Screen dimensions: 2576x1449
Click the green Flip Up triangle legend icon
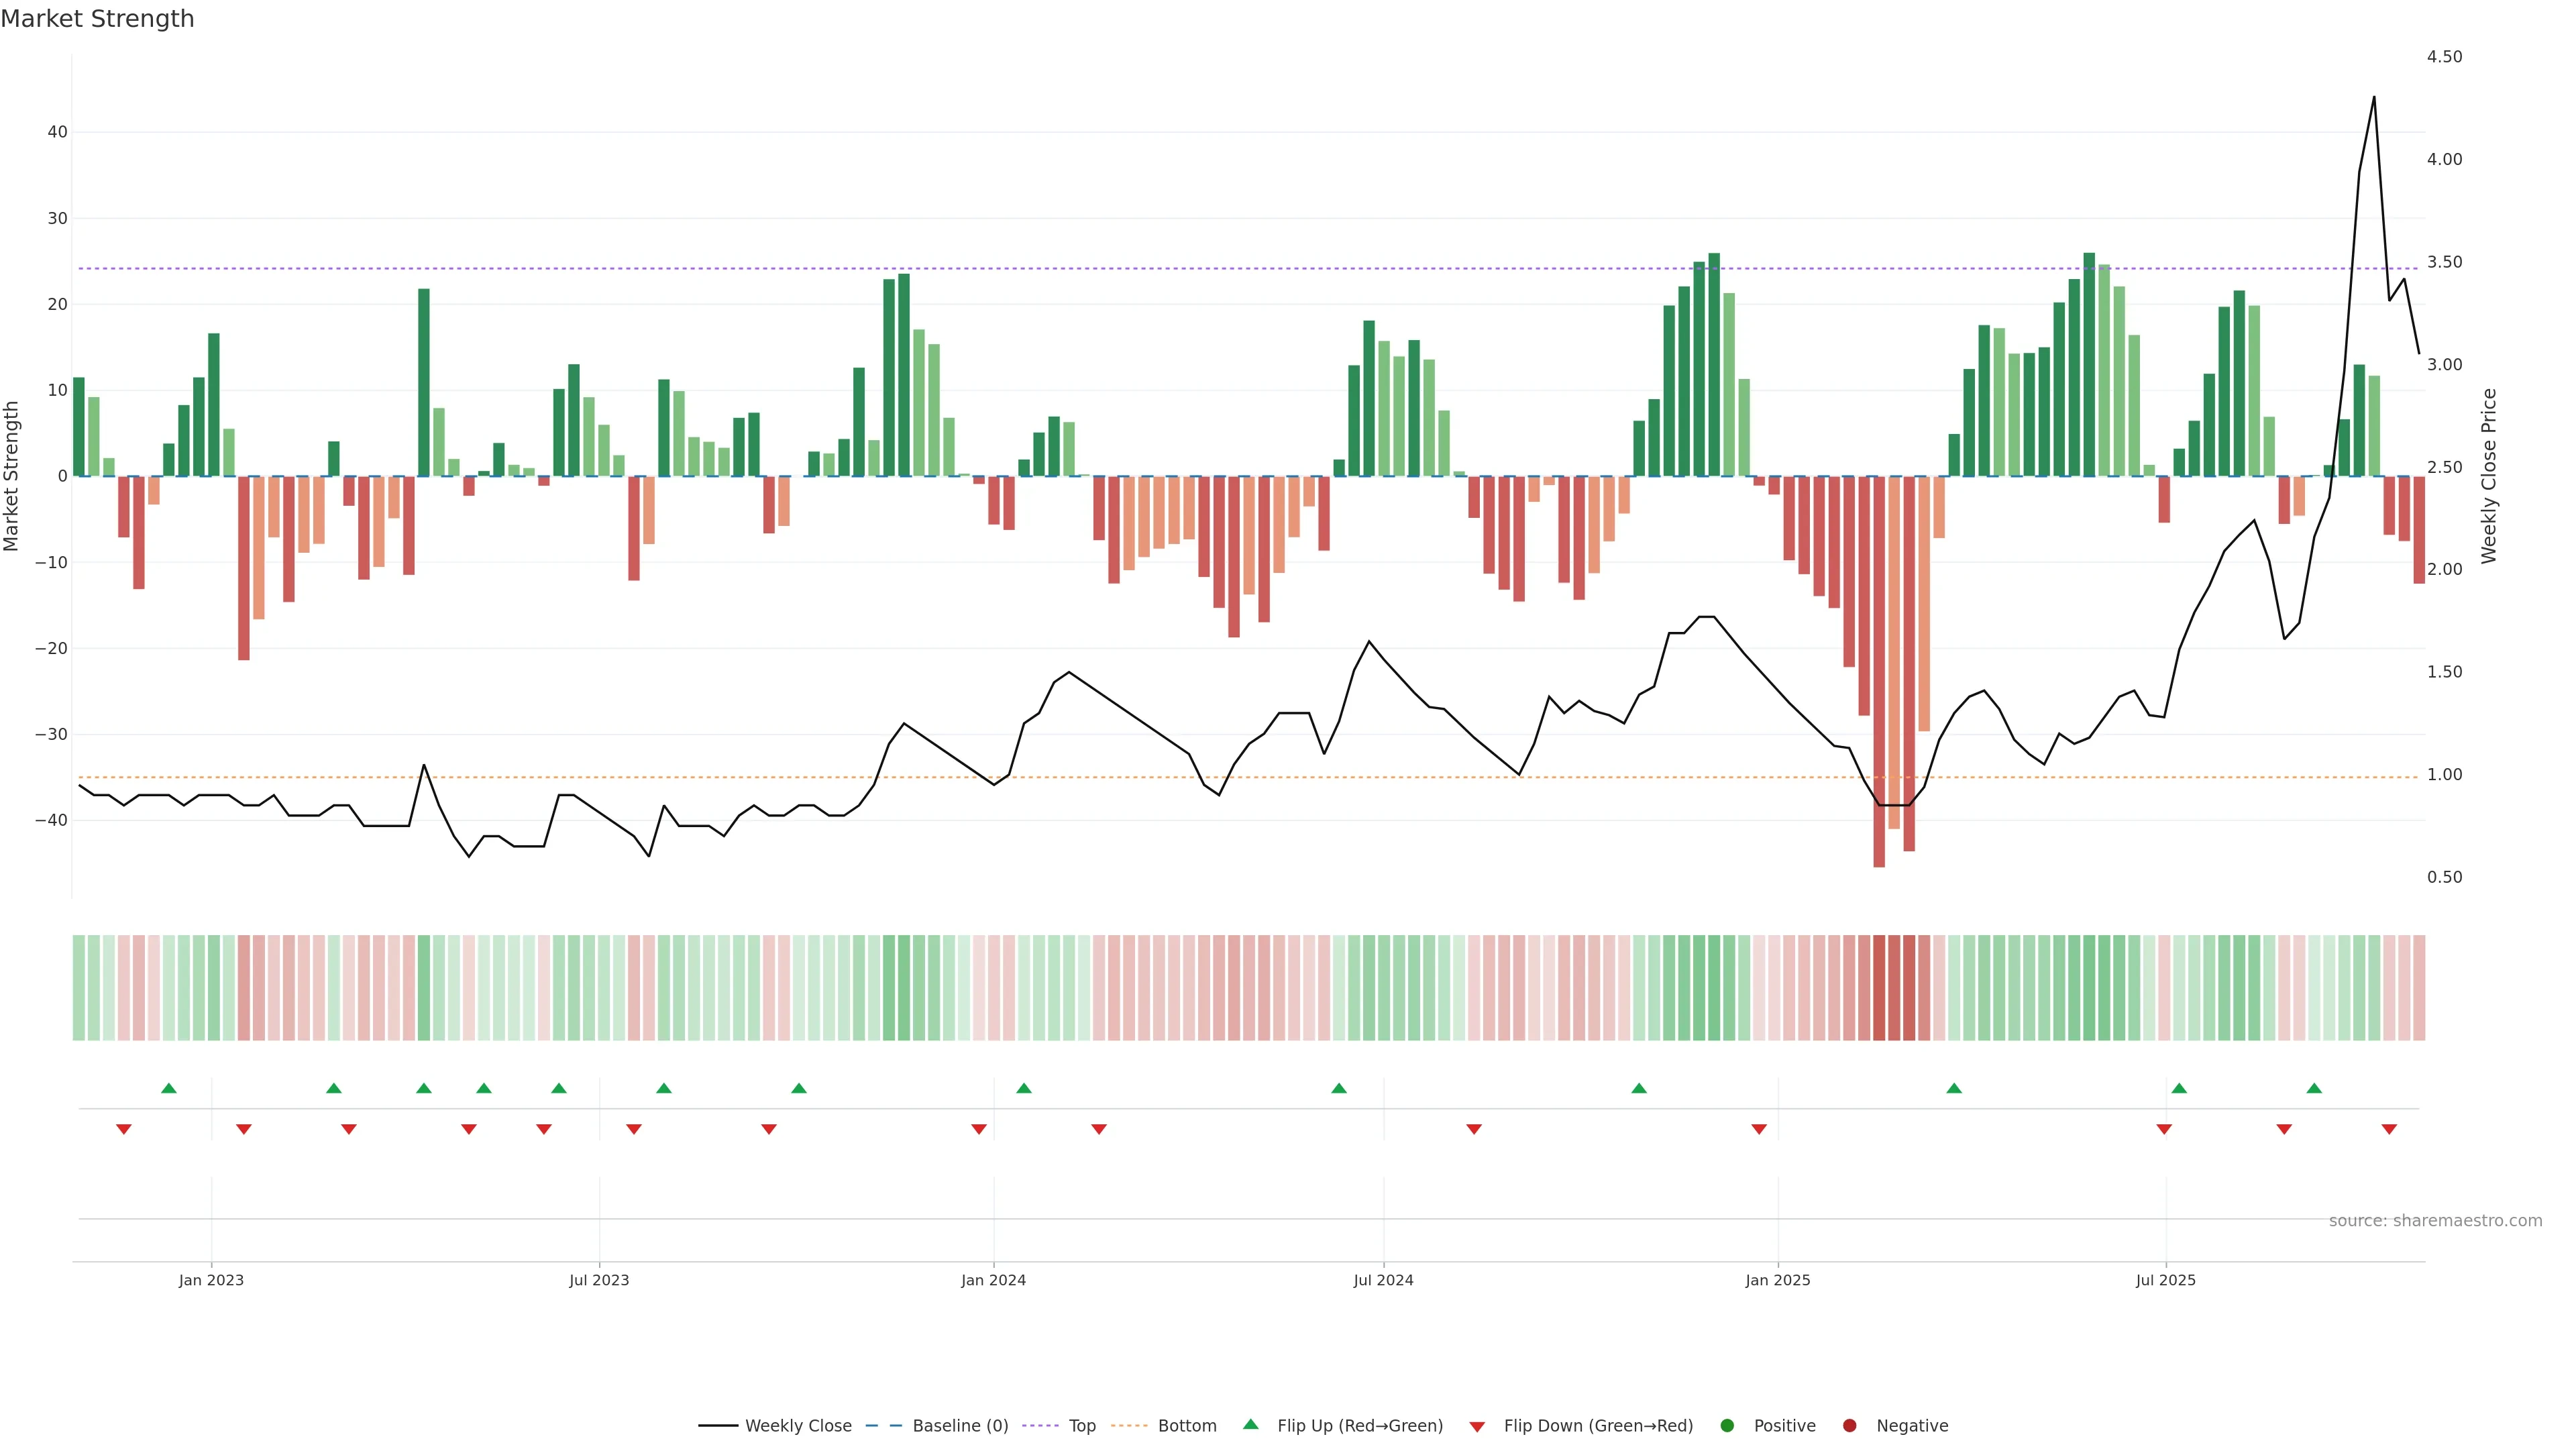[x=1250, y=1424]
